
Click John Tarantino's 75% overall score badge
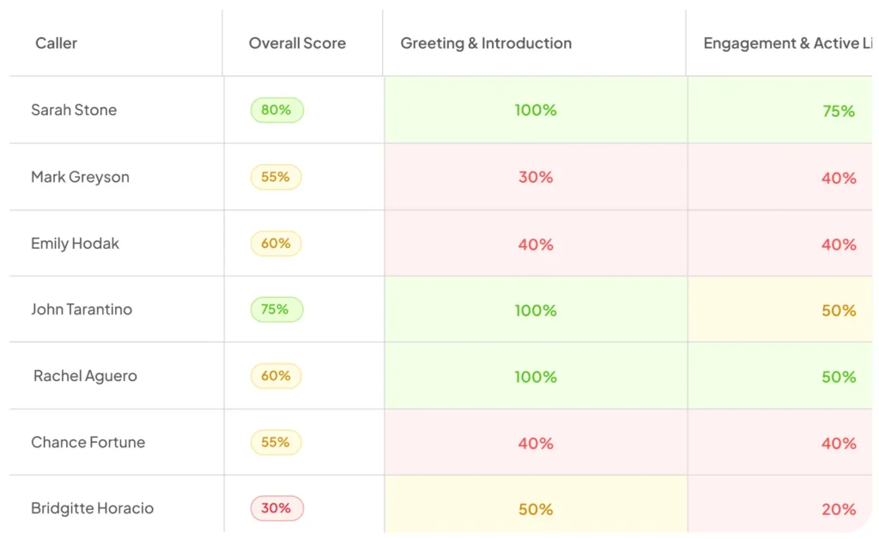(x=277, y=309)
